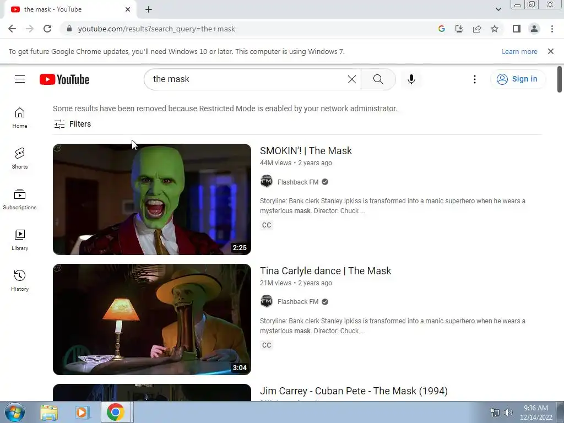Click the volume speaker tray icon
Image resolution: width=564 pixels, height=423 pixels.
click(x=508, y=413)
